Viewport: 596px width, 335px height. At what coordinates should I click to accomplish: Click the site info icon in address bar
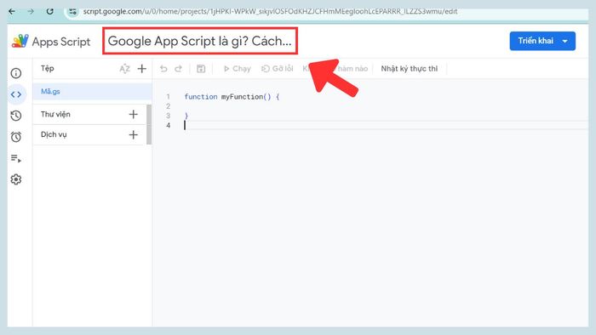pyautogui.click(x=73, y=11)
